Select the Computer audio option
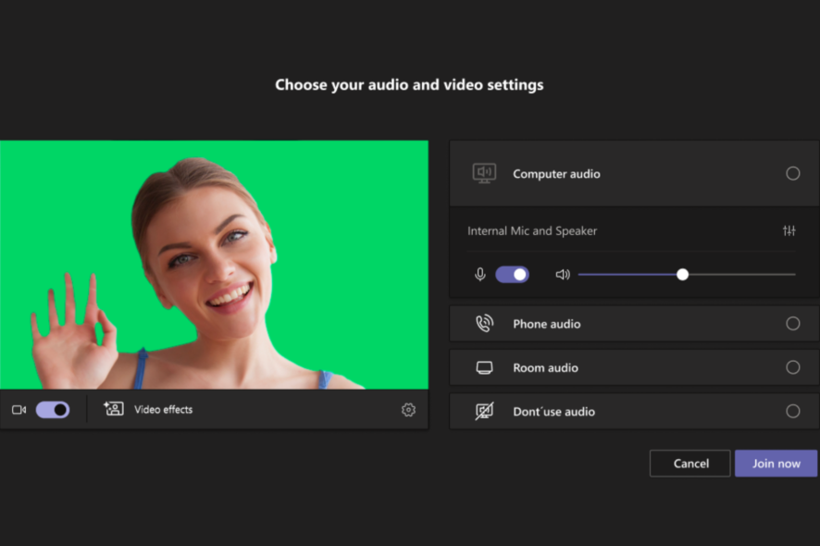The image size is (820, 546). coord(792,173)
